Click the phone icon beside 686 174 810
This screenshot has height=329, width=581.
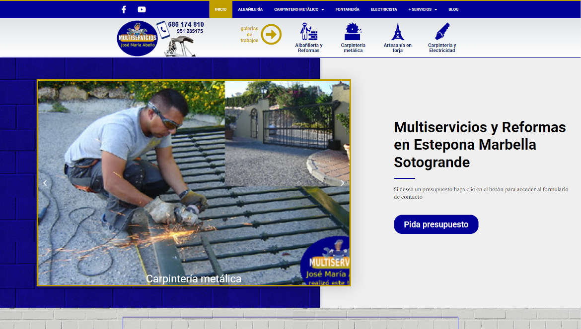[x=163, y=30]
